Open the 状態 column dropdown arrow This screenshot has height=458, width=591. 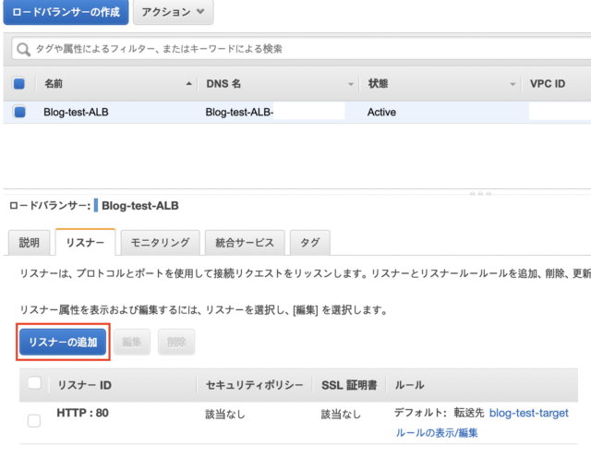(x=513, y=84)
